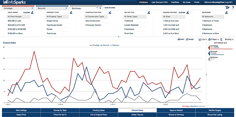
Task: Open the Bottineau tab dropdown arrow
Action: (x=97, y=7)
